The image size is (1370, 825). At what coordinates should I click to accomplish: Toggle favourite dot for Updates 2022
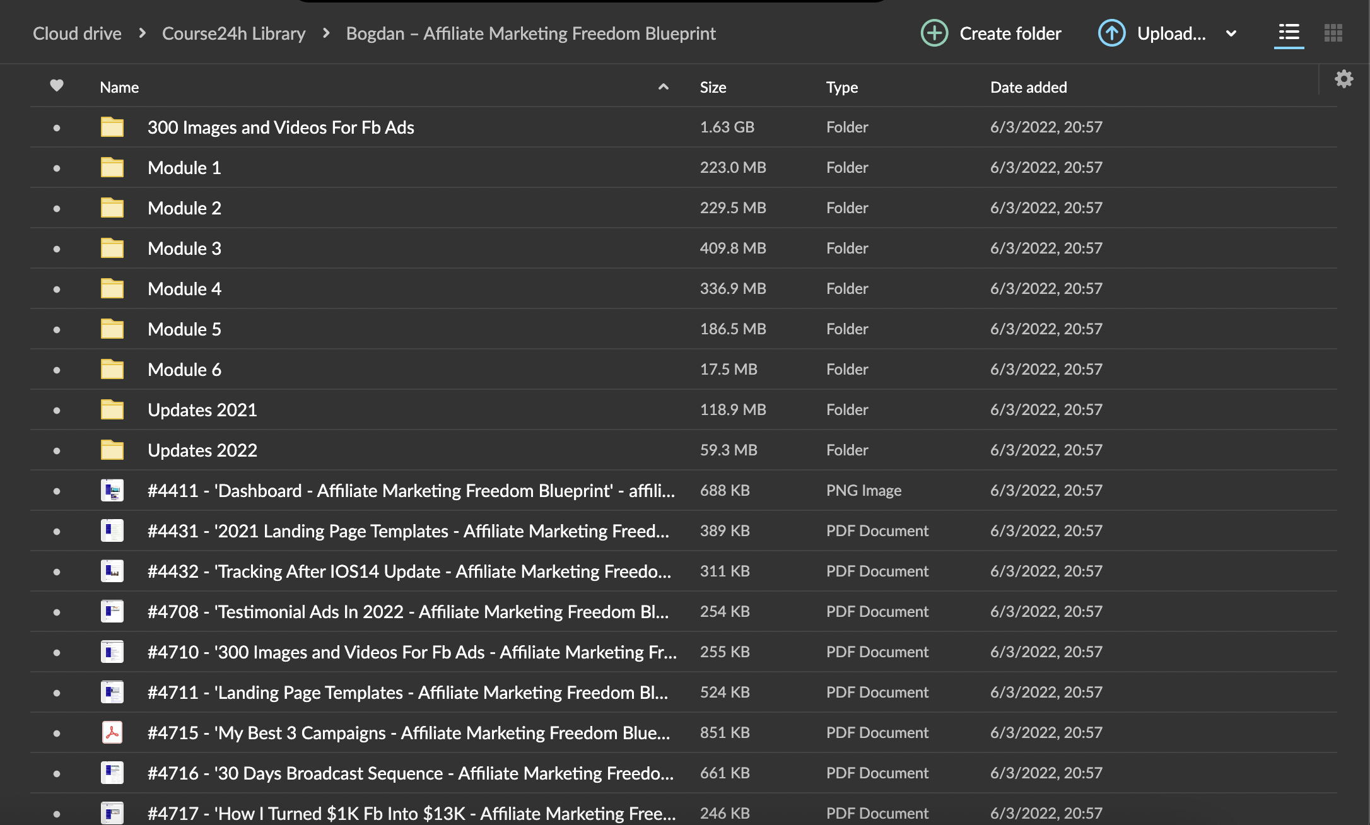[x=57, y=451]
